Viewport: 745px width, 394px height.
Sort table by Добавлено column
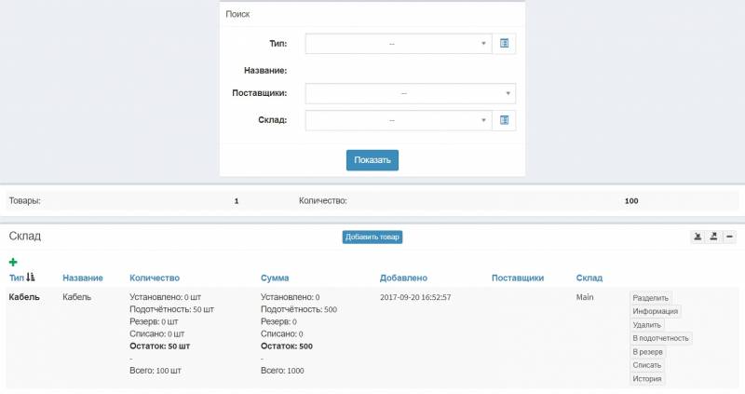[x=403, y=278]
